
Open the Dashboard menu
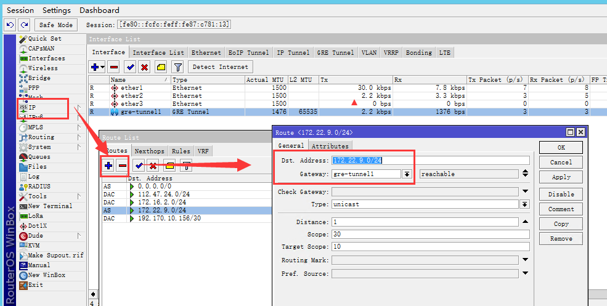(x=99, y=10)
